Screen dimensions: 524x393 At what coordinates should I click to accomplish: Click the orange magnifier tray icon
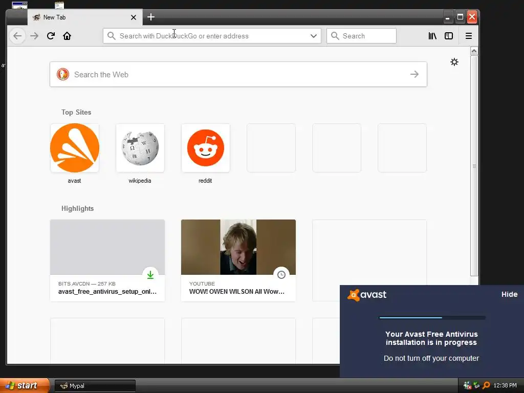pos(486,386)
